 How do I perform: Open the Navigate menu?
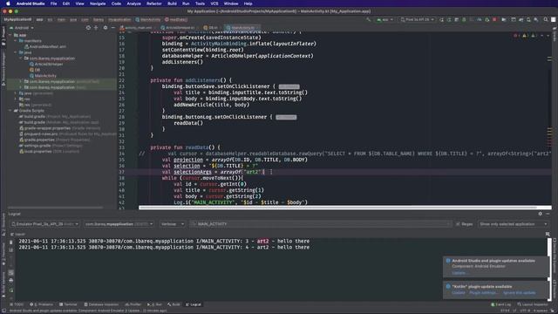click(x=98, y=3)
